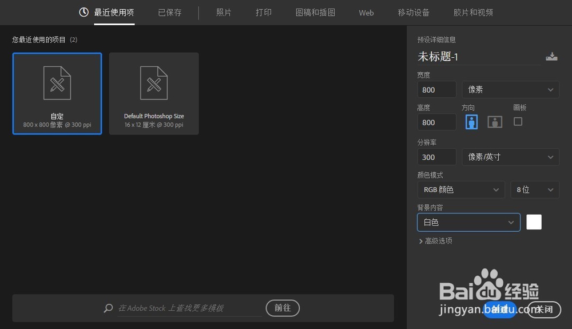Click the document name 未标题-1
572x329 pixels.
click(438, 57)
